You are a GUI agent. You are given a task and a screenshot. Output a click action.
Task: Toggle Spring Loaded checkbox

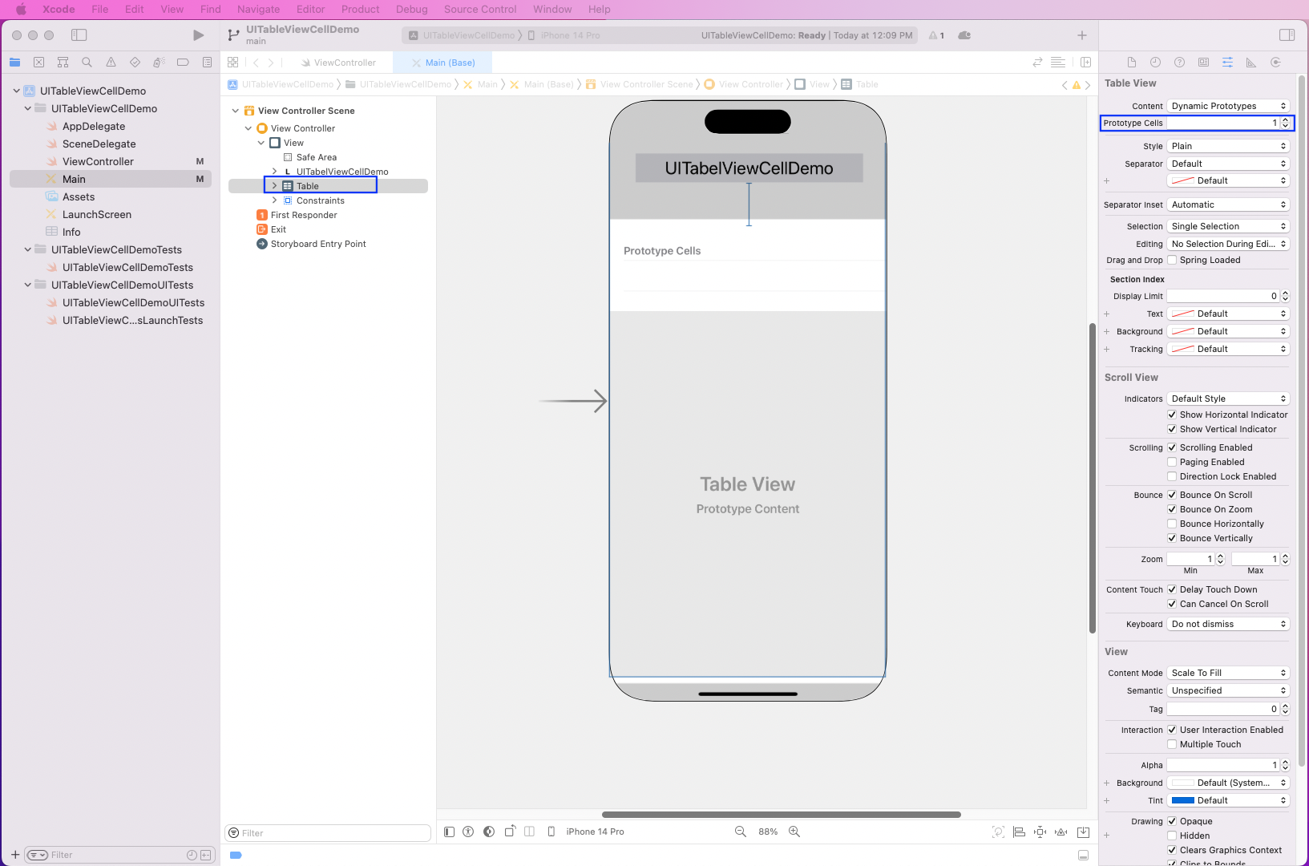[1172, 260]
